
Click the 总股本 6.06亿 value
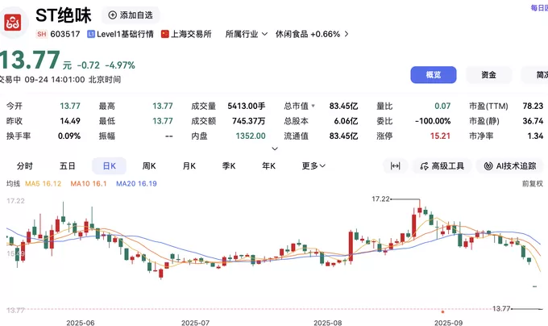[346, 121]
